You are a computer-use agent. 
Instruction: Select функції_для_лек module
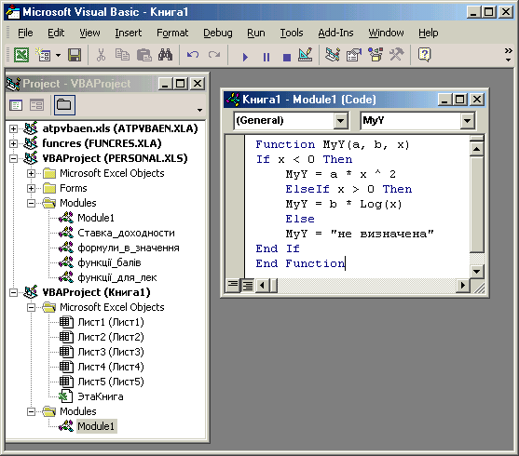click(117, 277)
